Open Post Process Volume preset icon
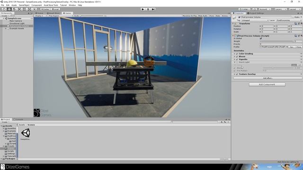 coord(299,36)
